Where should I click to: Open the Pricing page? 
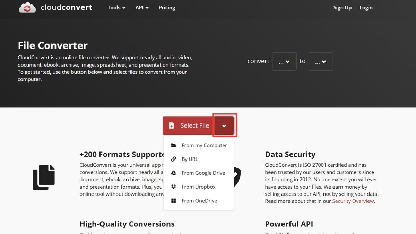[x=167, y=7]
